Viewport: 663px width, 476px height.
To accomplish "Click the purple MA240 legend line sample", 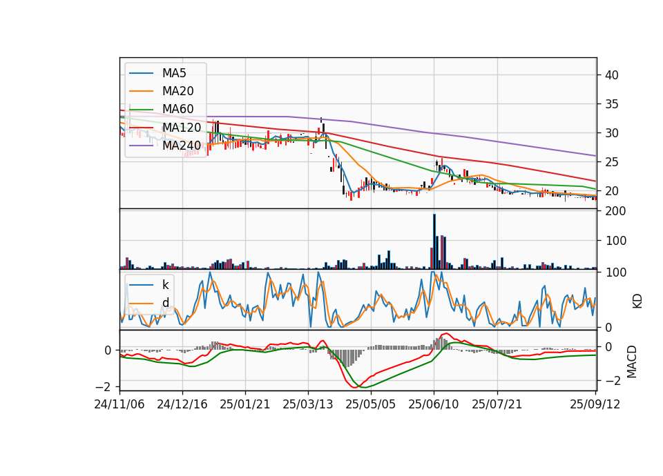I will 141,146.
